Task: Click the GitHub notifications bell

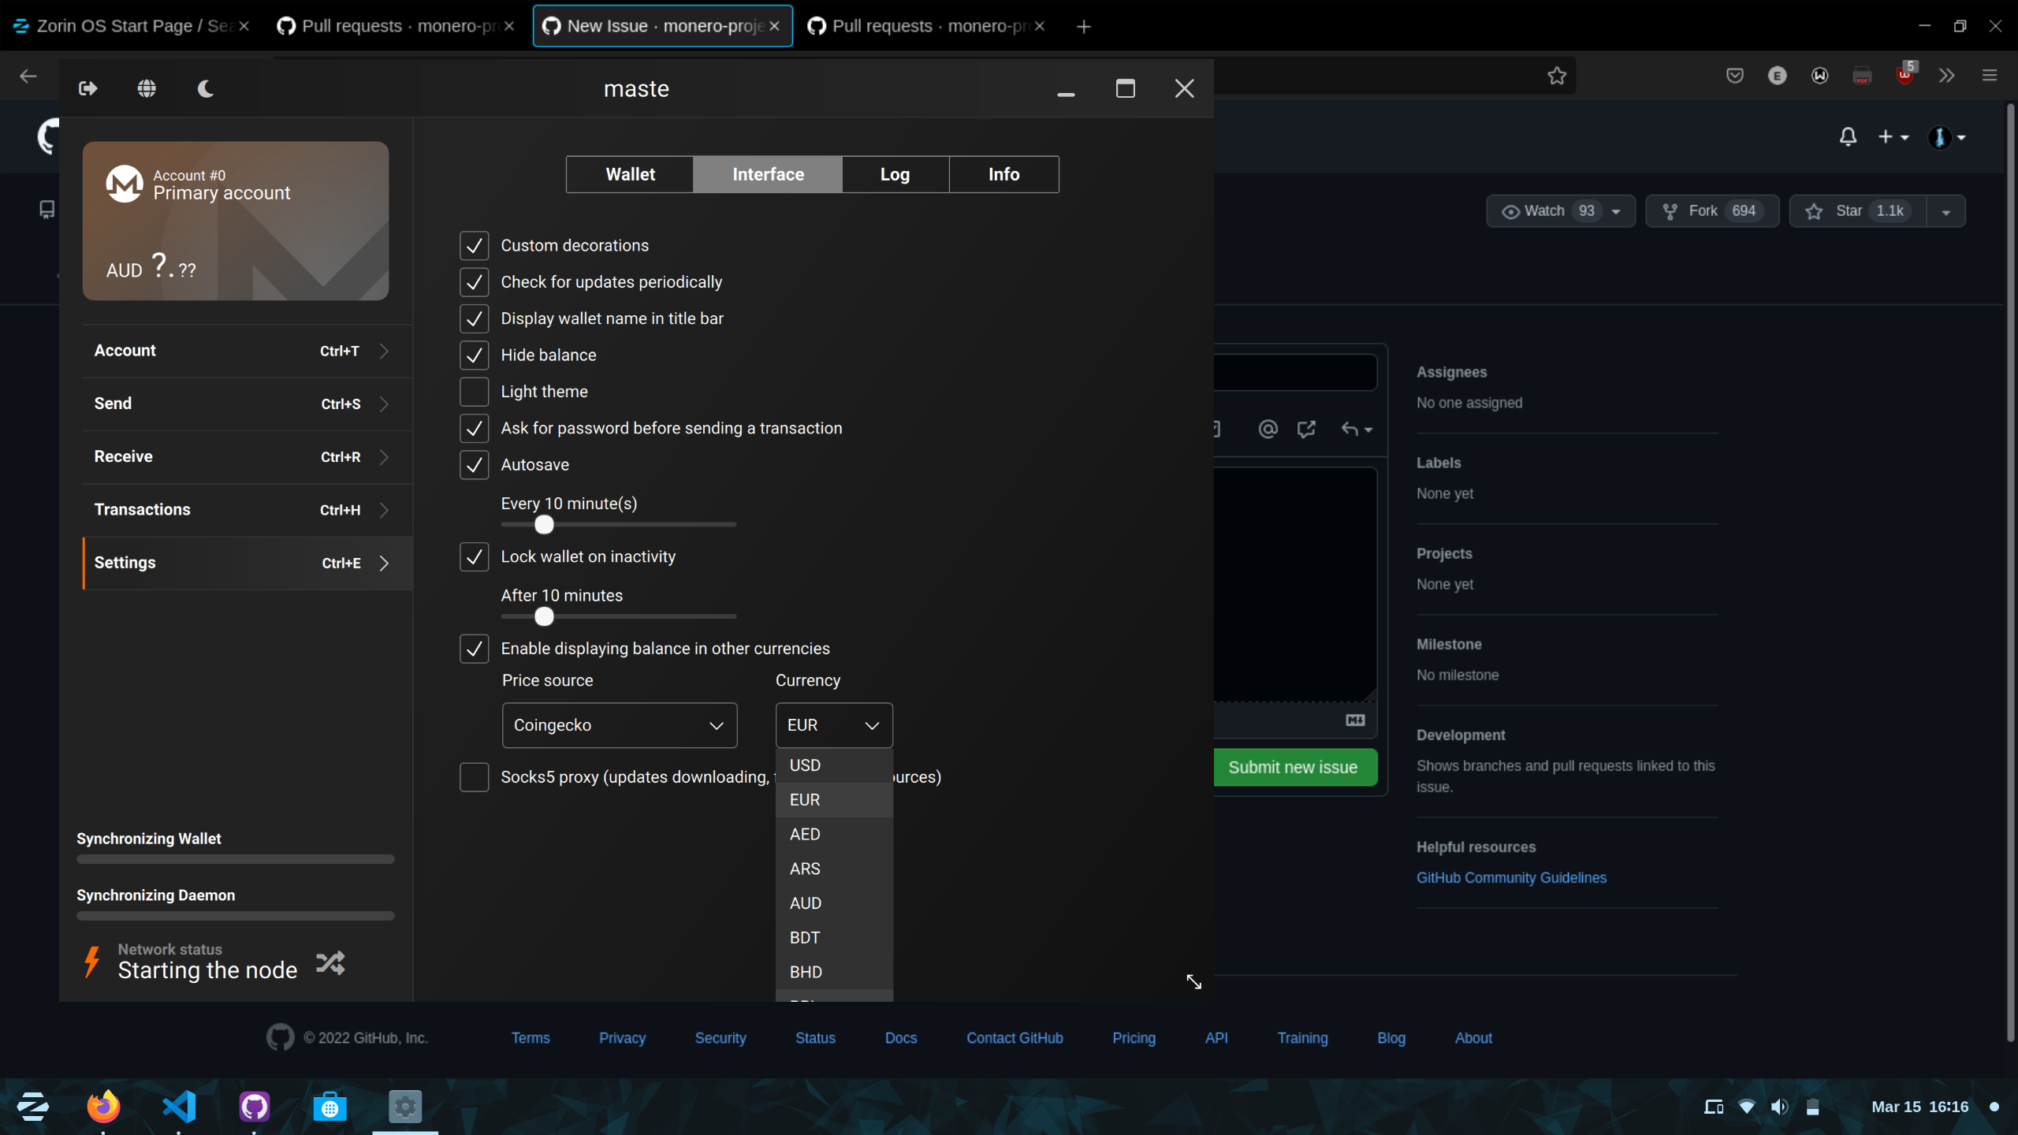Action: (x=1848, y=137)
